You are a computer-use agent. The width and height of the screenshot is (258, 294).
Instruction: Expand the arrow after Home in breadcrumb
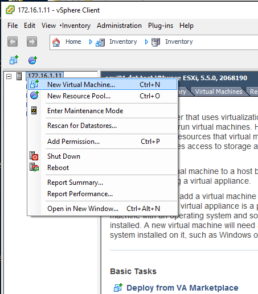coord(91,42)
